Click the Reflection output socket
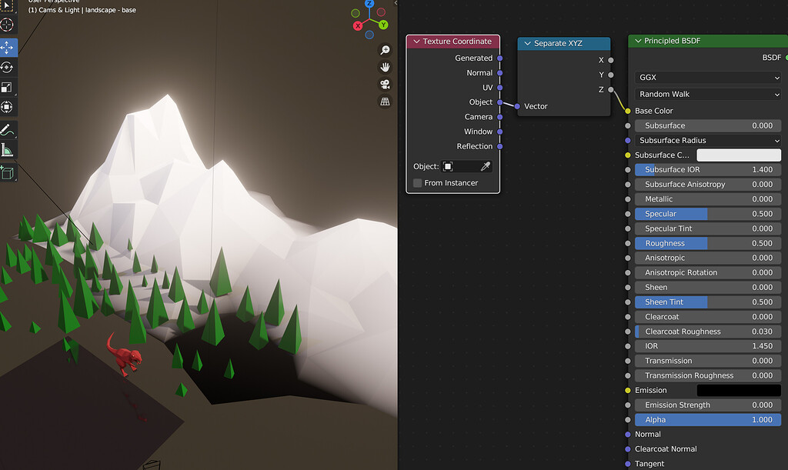Viewport: 788px width, 470px height. coord(500,147)
